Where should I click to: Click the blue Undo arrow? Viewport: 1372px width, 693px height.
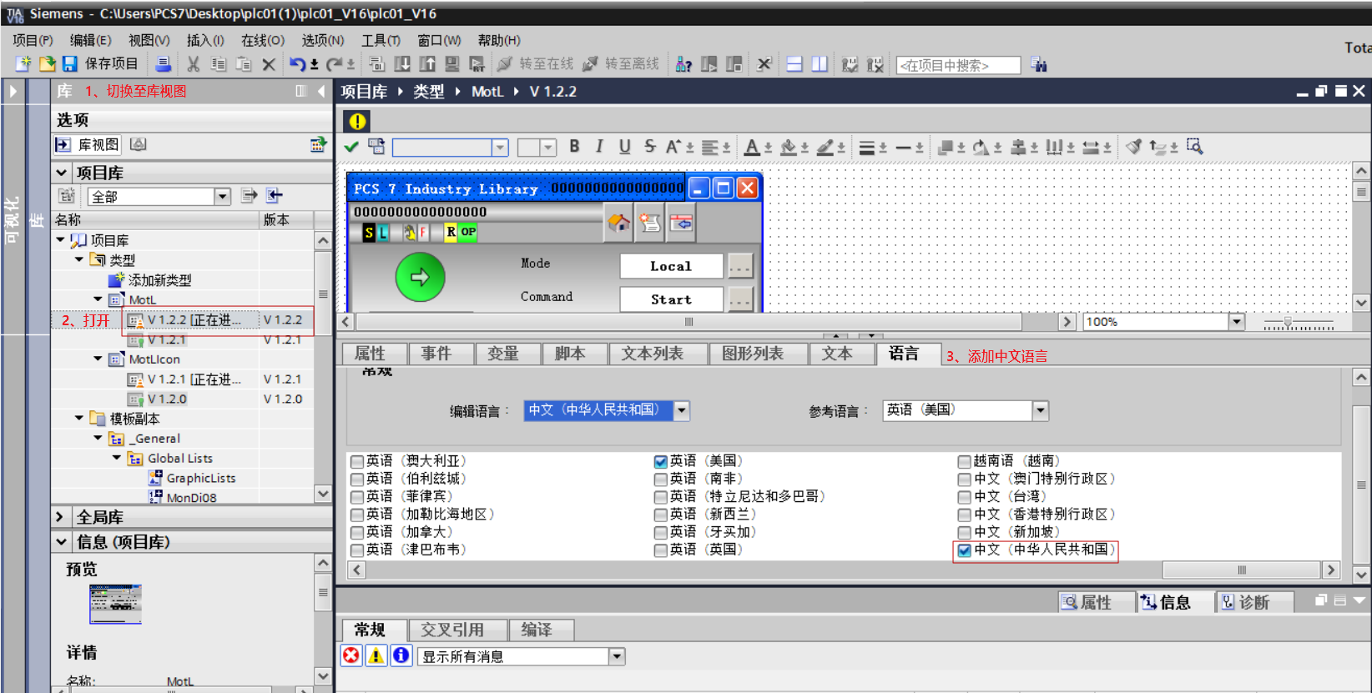297,64
